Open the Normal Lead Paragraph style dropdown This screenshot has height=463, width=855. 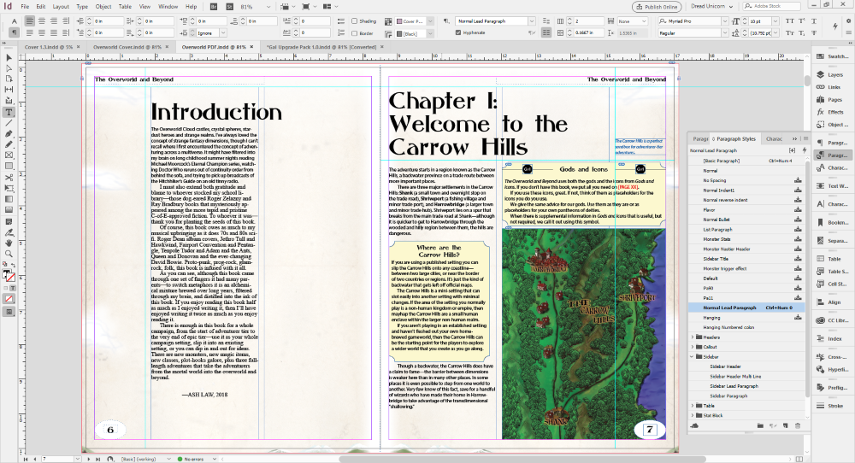tap(532, 21)
